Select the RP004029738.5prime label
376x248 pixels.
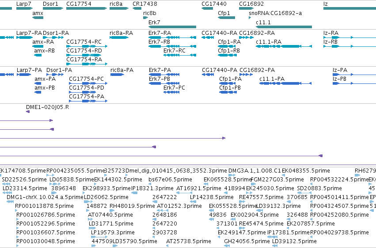coord(340,233)
